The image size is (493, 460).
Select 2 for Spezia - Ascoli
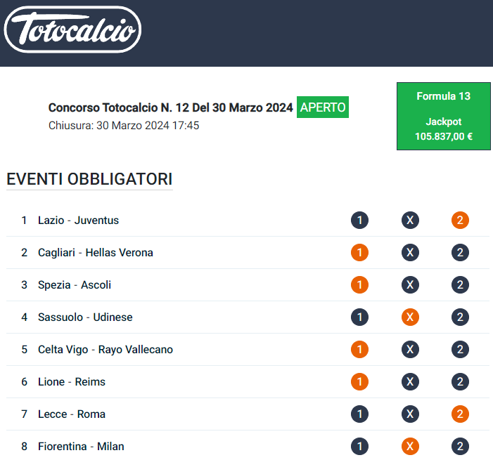(x=461, y=285)
